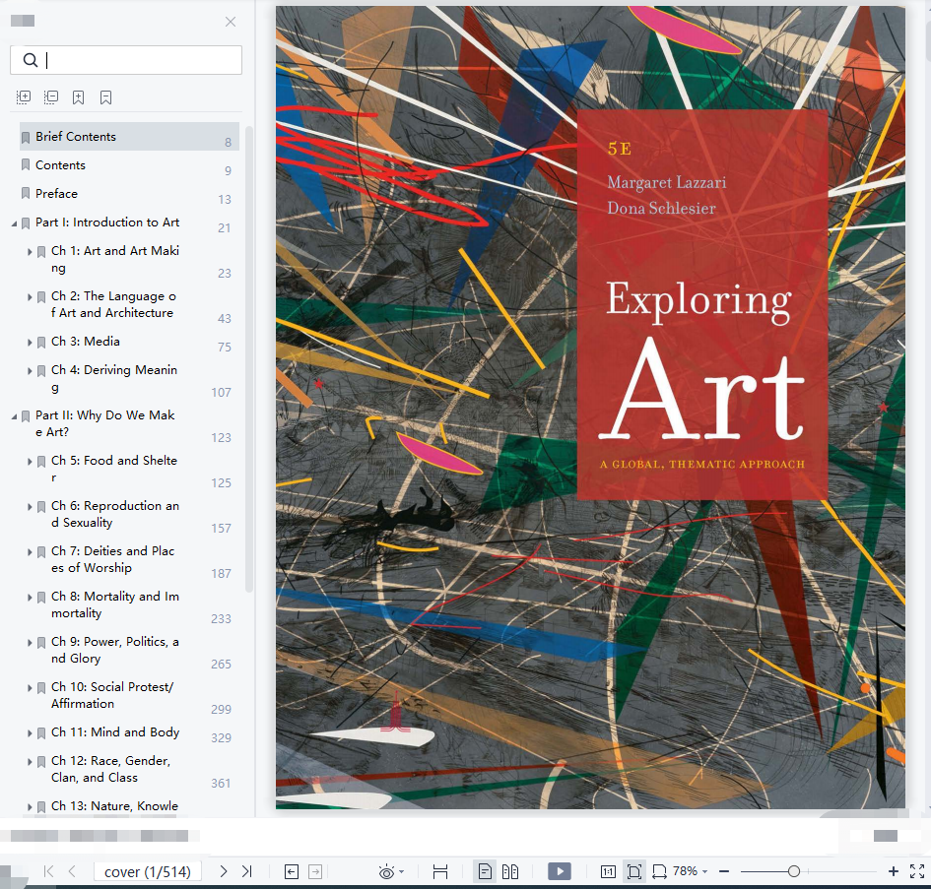Go to previous page arrow
This screenshot has width=931, height=889.
click(72, 871)
